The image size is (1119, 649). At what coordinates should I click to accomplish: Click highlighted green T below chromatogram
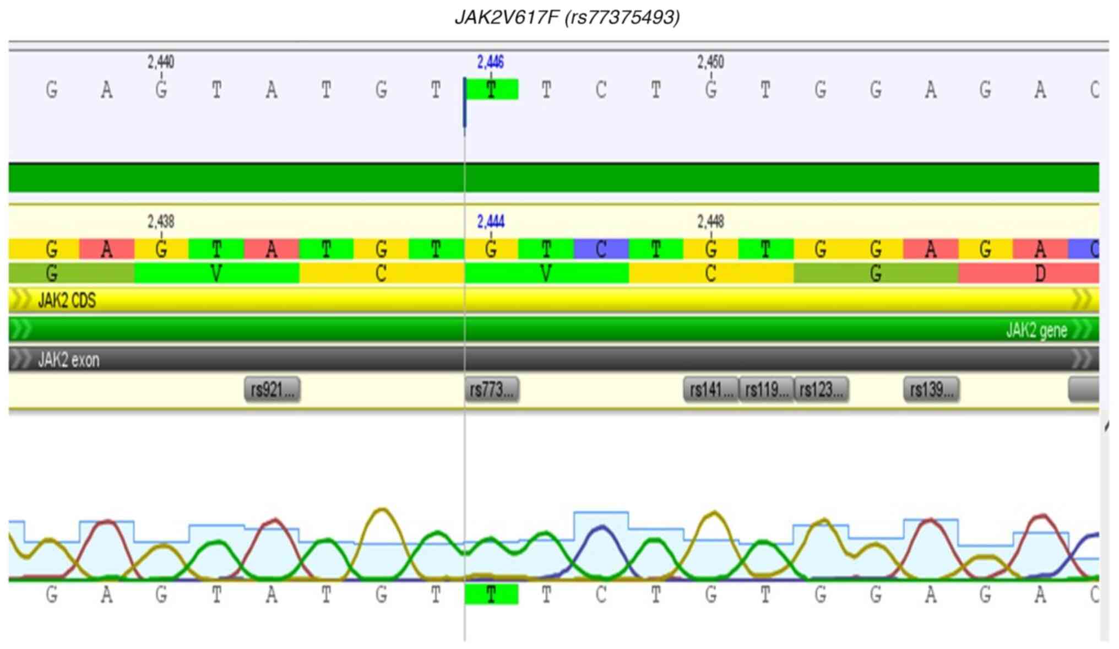[x=491, y=595]
